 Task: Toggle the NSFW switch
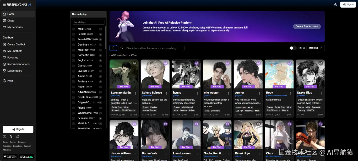pos(293,48)
